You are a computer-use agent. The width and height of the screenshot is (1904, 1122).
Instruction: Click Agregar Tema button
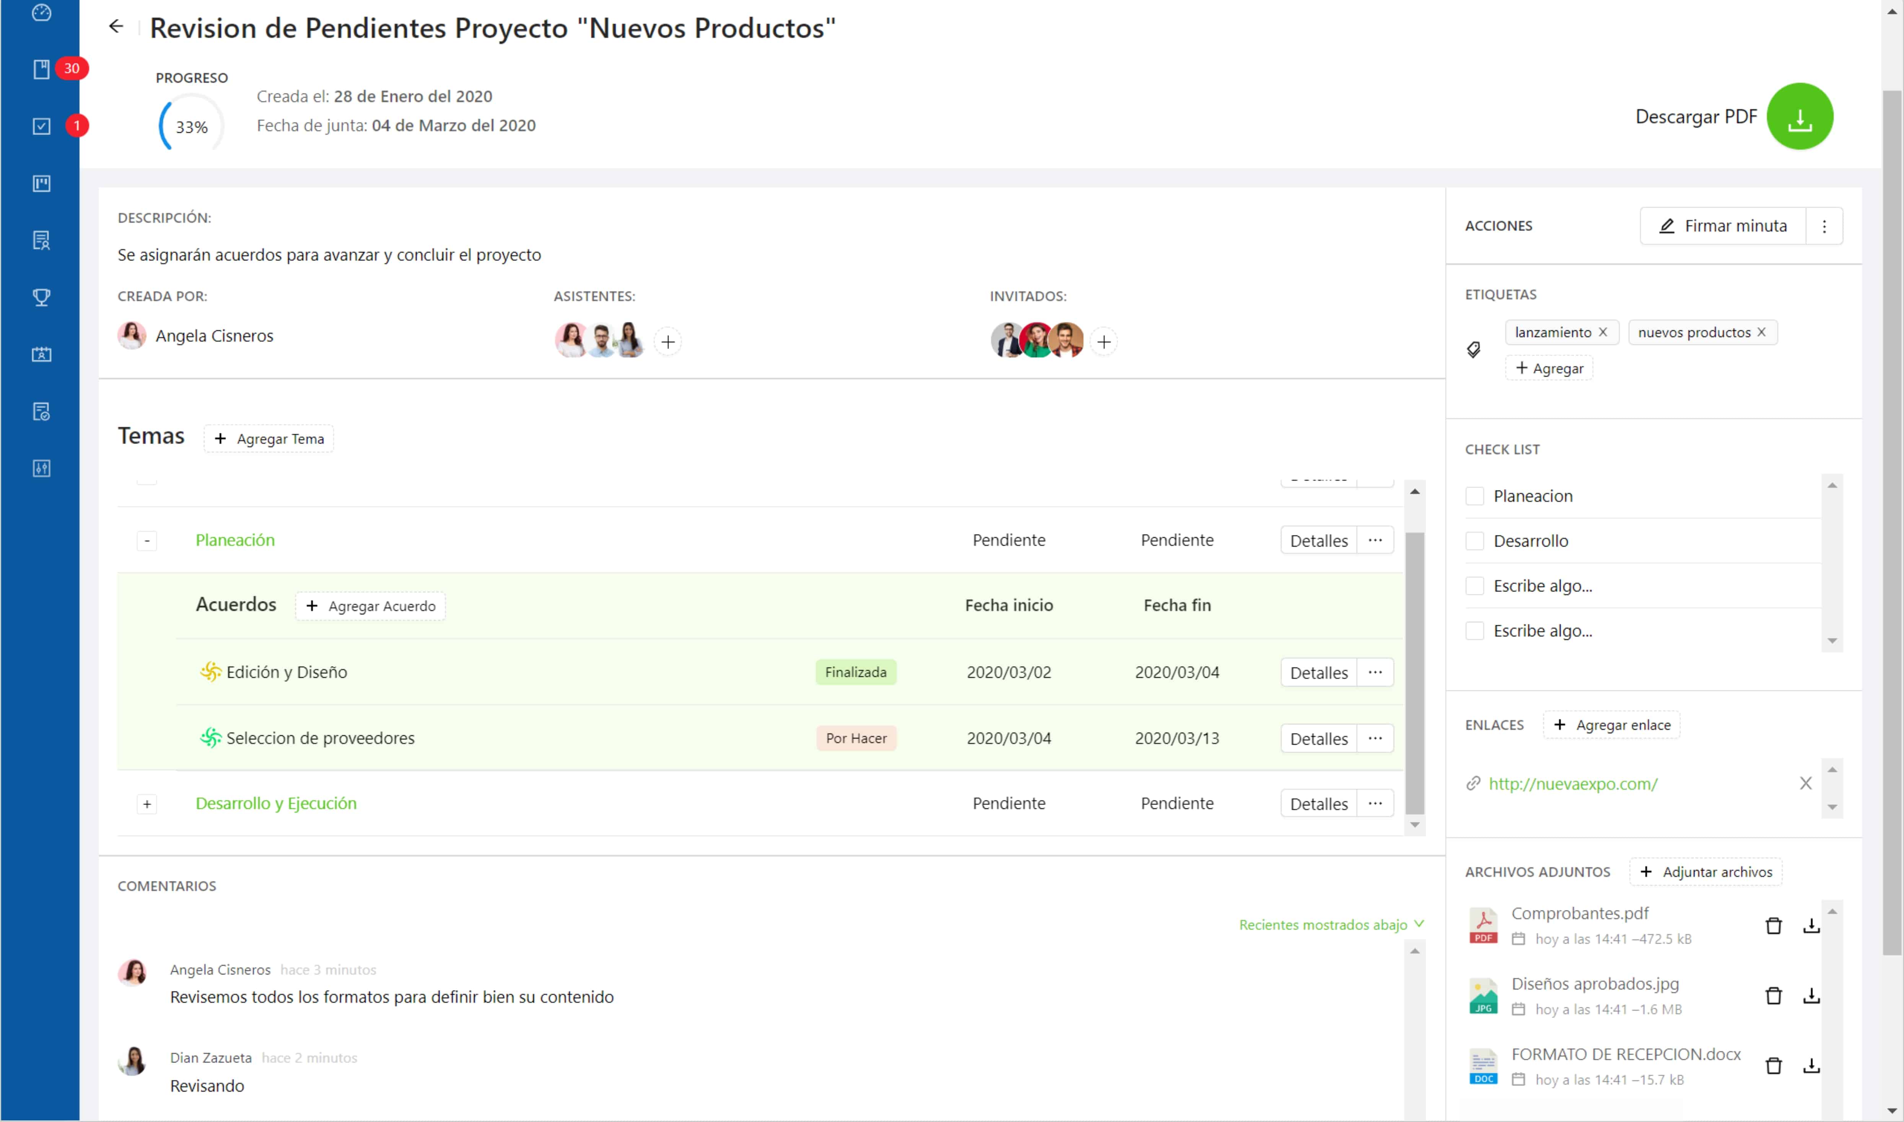coord(269,439)
